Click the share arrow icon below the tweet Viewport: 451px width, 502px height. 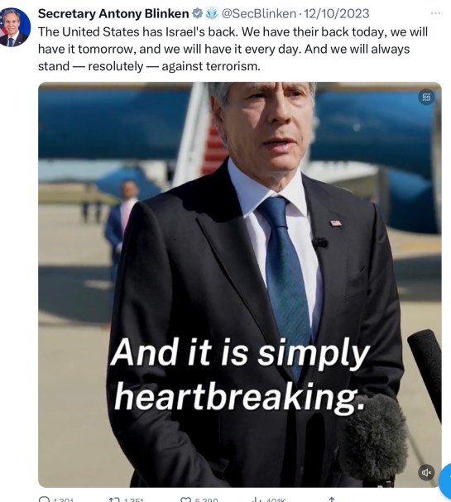point(332,500)
